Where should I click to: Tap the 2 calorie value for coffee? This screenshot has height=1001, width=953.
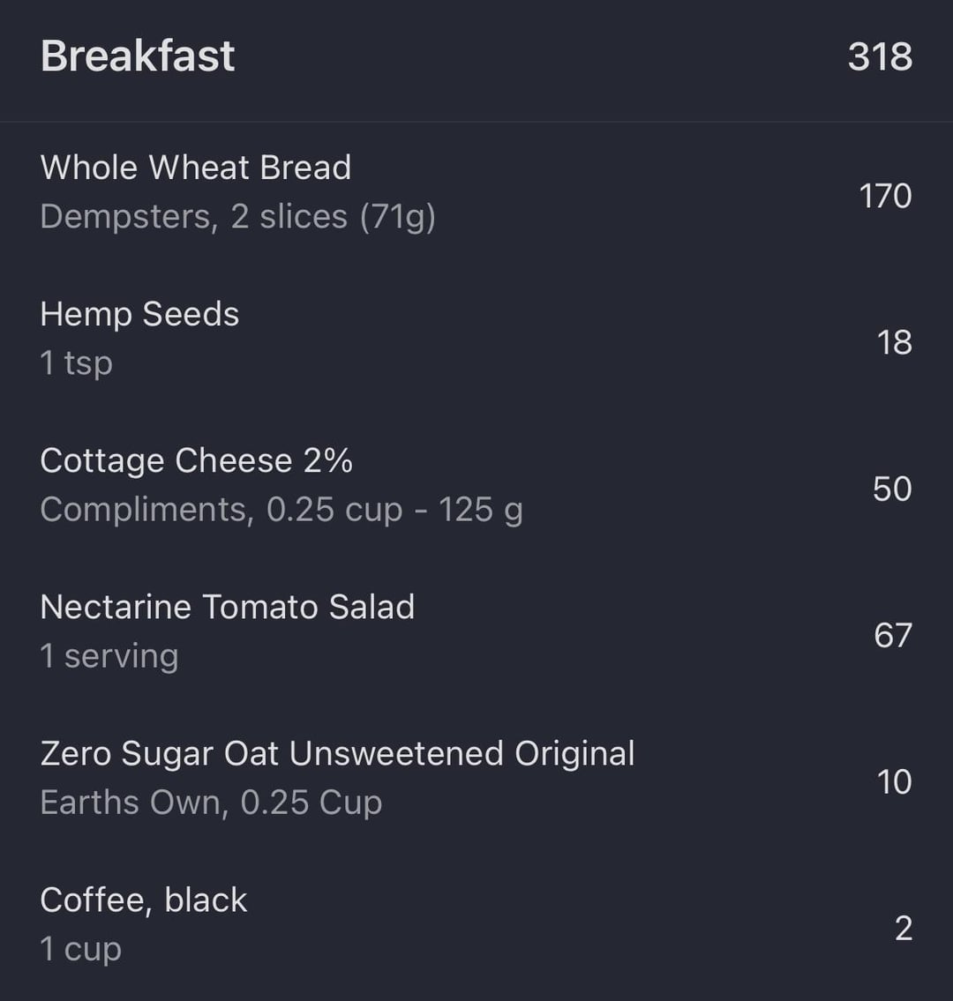point(904,928)
